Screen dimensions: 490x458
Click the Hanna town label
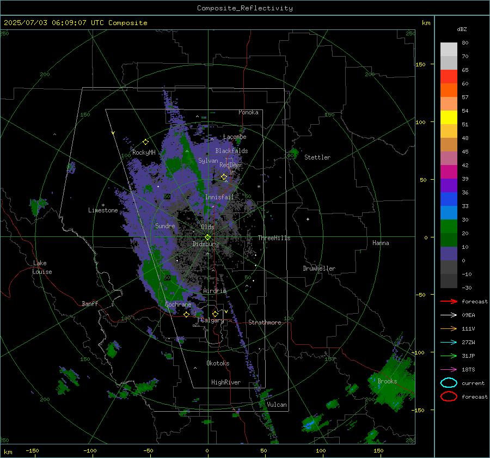pyautogui.click(x=381, y=243)
